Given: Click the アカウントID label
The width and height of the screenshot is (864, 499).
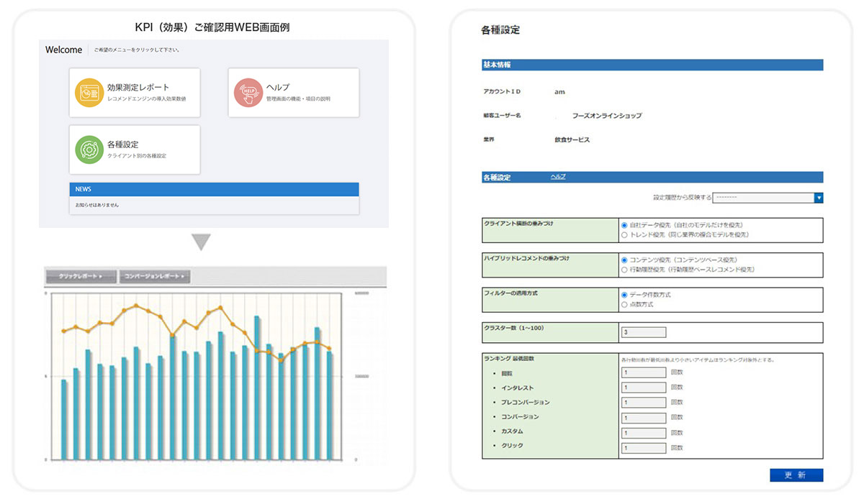Looking at the screenshot, I should tap(502, 92).
